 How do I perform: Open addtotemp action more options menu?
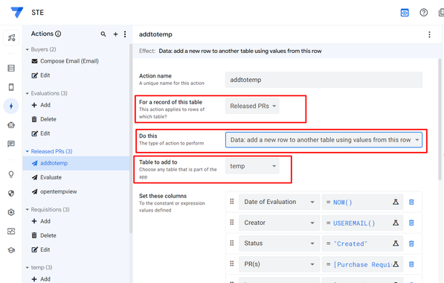click(429, 34)
